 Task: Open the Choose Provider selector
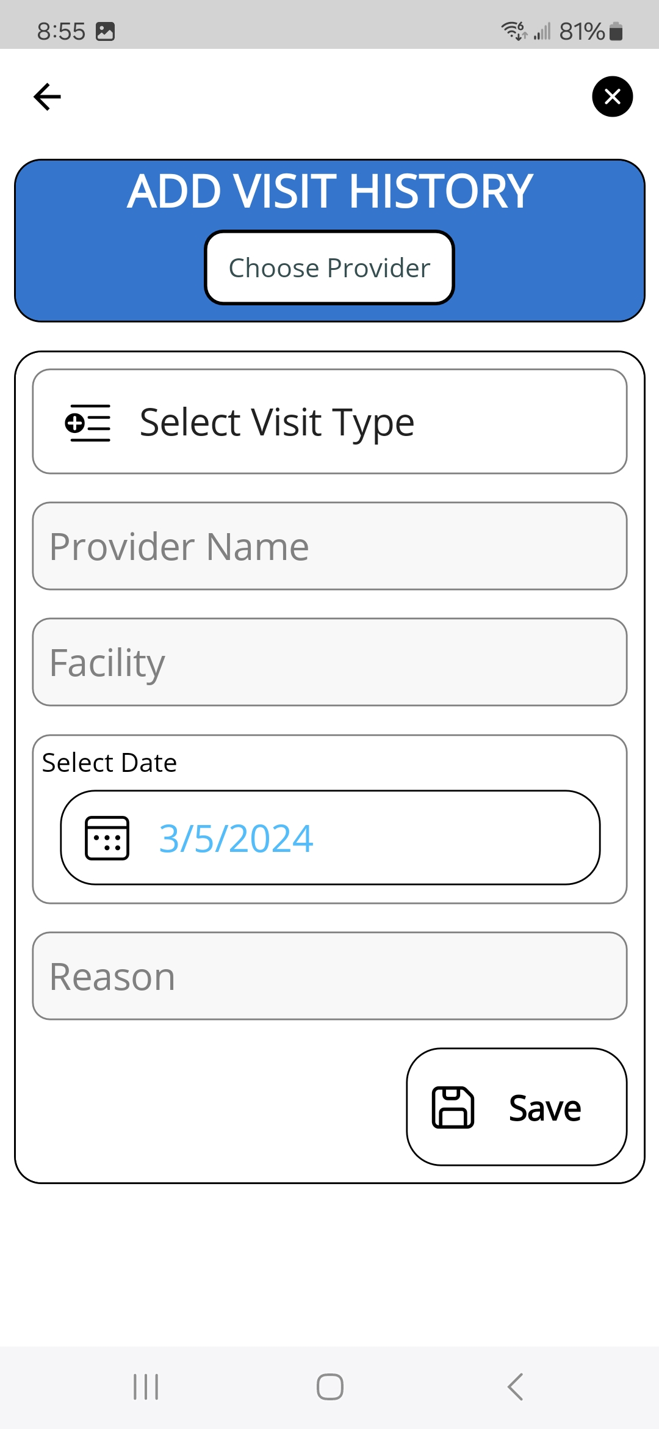[329, 267]
